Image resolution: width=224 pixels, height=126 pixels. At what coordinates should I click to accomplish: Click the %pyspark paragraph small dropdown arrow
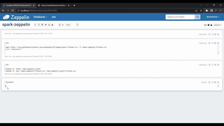click(218, 86)
